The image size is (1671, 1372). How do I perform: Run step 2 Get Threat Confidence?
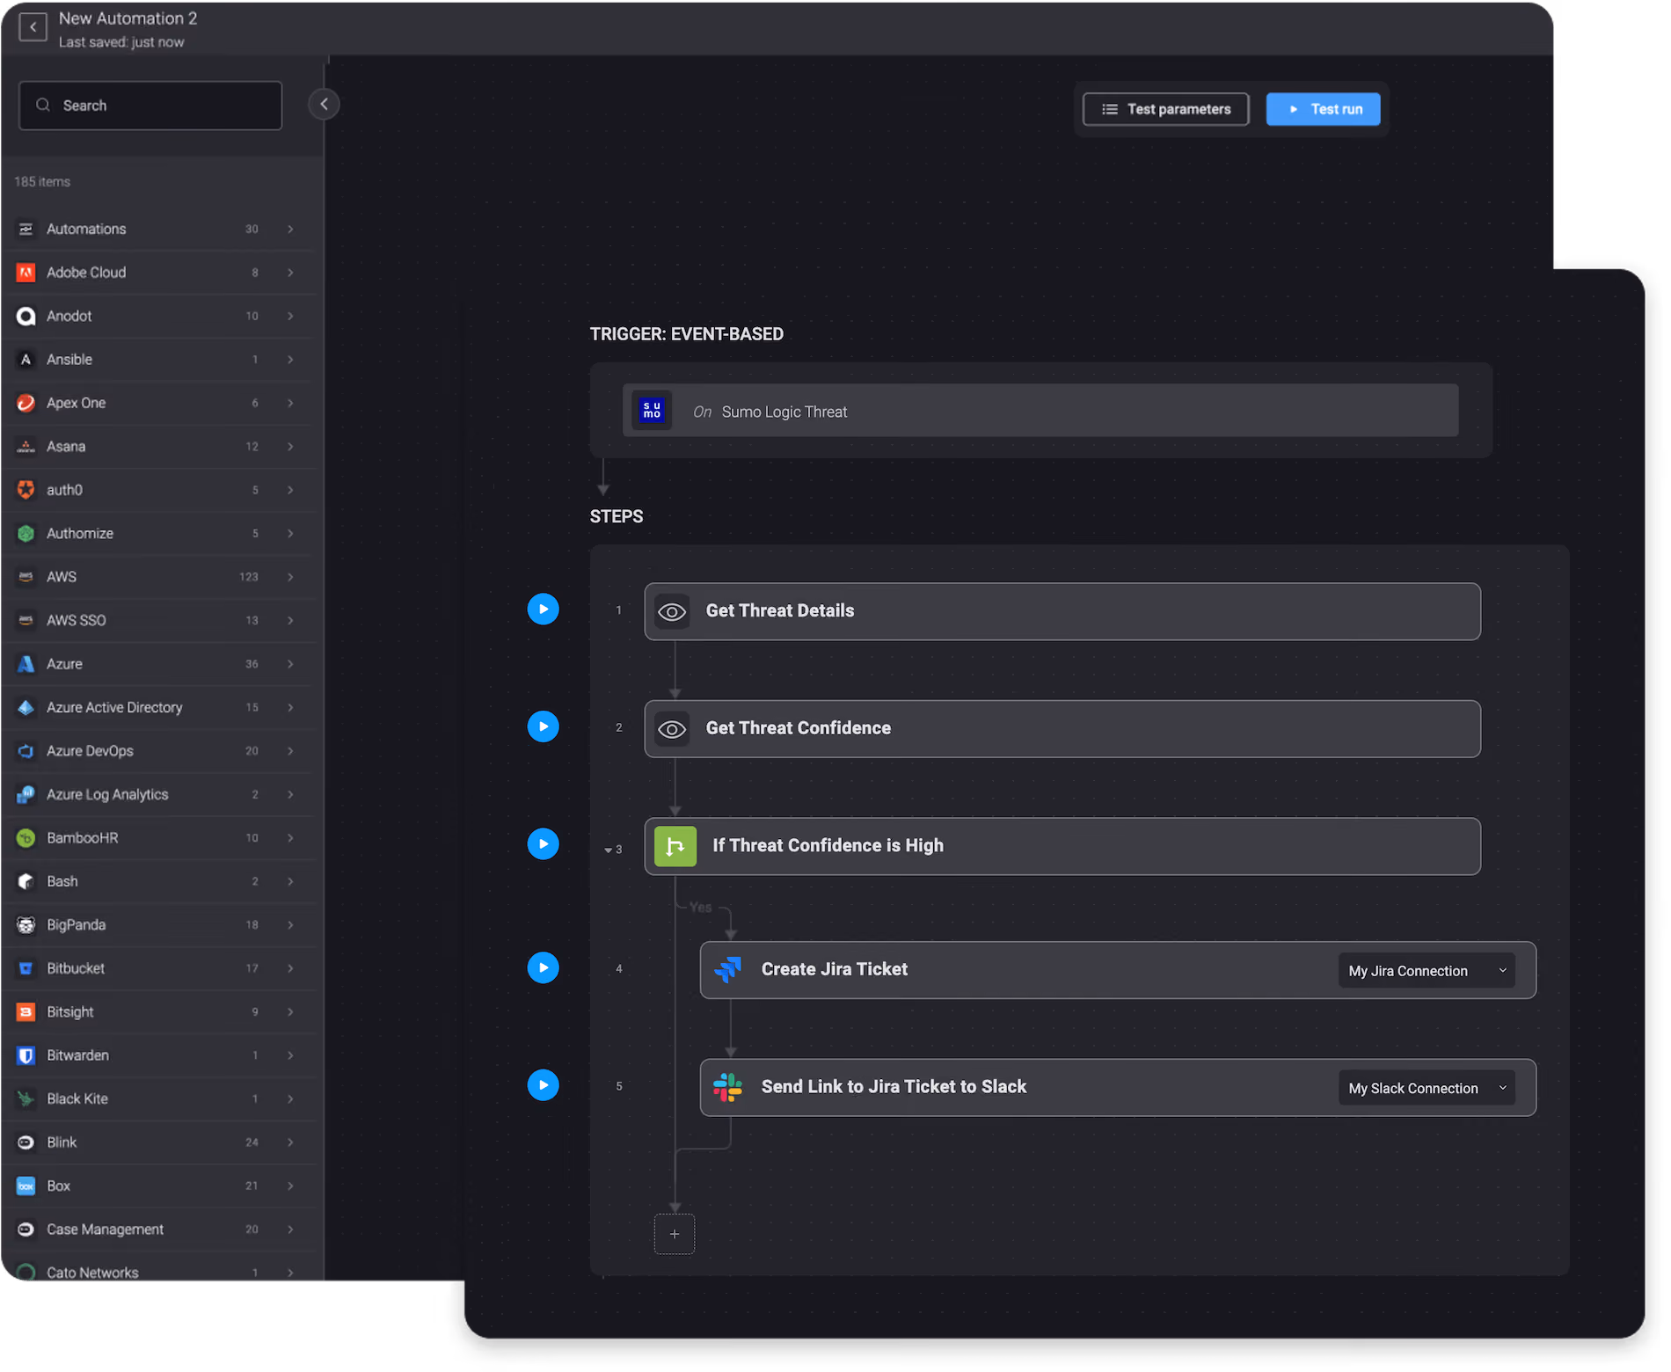click(x=544, y=726)
